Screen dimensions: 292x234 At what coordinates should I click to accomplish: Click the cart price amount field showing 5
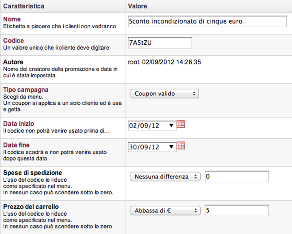[x=236, y=210]
